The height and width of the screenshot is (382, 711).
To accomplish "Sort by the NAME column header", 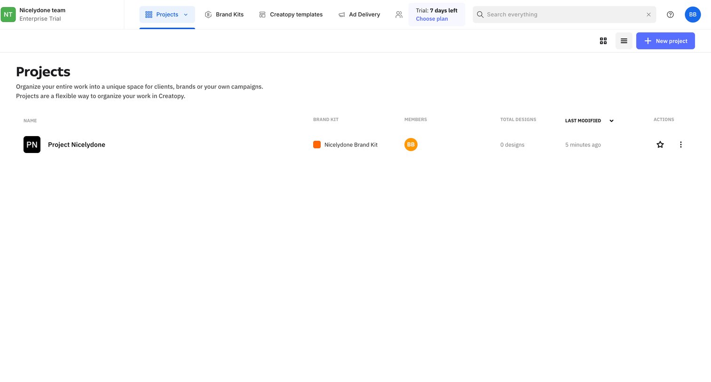I will tap(30, 121).
